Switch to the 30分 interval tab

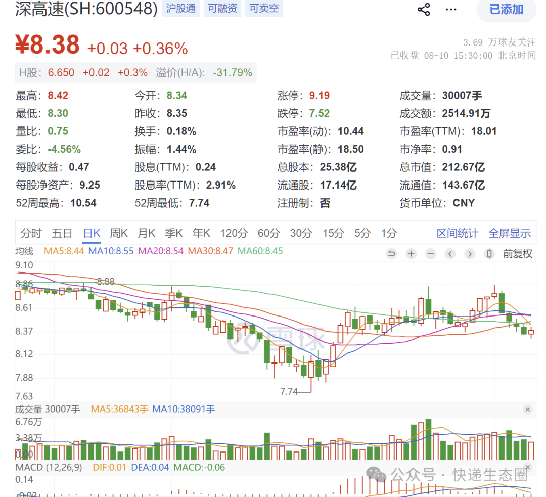pos(301,233)
